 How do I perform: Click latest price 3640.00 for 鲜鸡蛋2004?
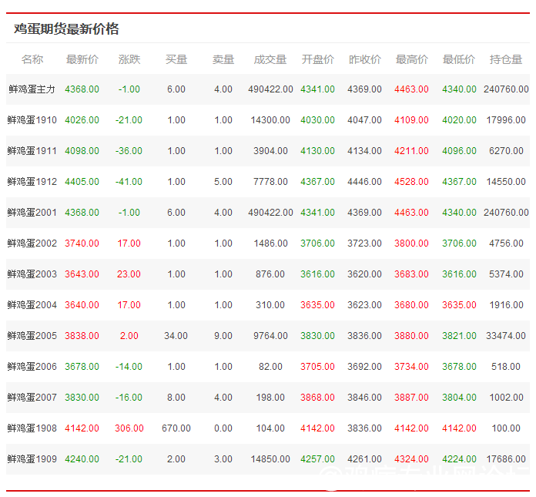click(82, 305)
